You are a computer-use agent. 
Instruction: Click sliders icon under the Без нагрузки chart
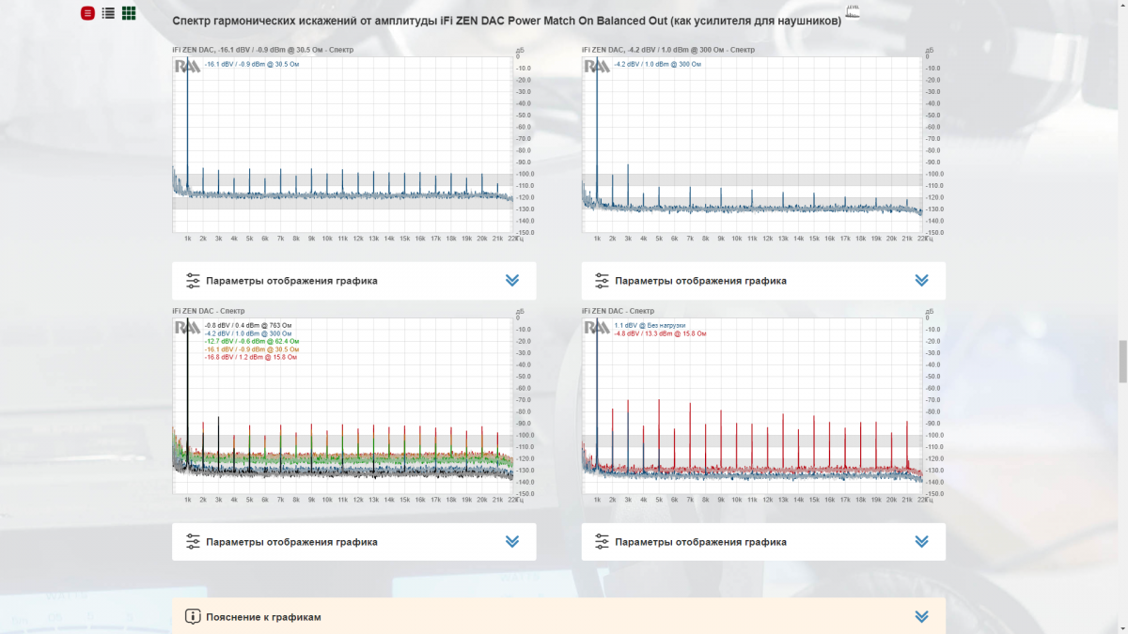coord(602,542)
